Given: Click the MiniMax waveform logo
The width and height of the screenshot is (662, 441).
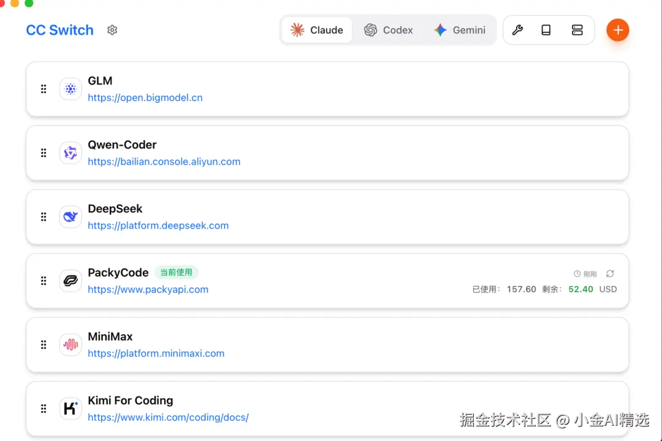Looking at the screenshot, I should 70,345.
